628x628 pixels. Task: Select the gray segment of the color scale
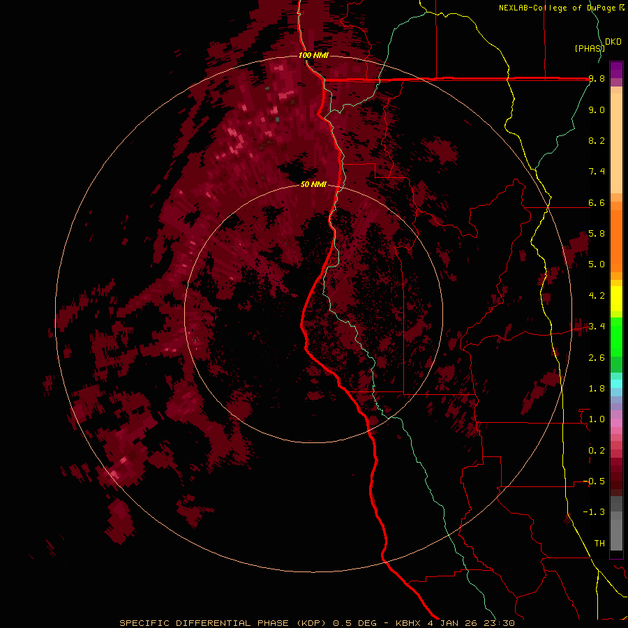[616, 523]
